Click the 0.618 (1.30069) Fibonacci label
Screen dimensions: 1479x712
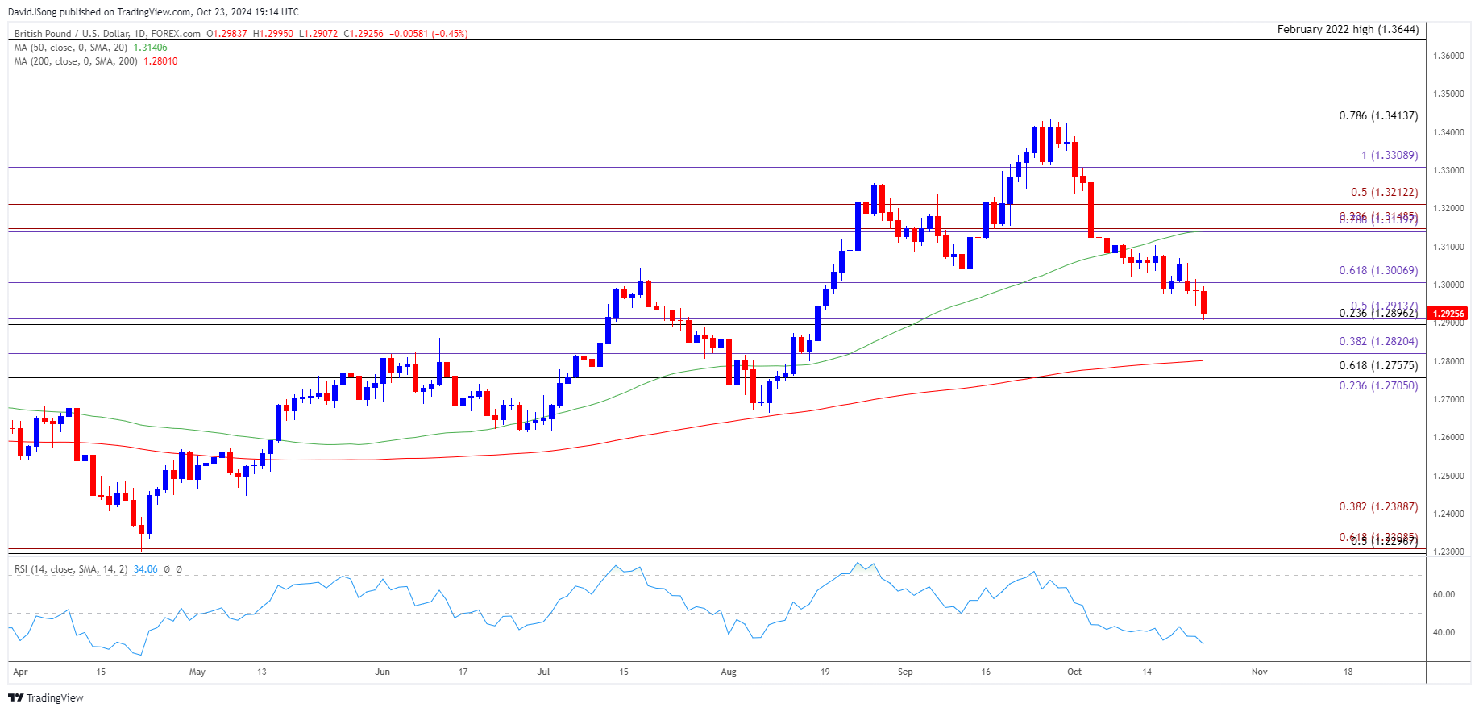(1377, 270)
